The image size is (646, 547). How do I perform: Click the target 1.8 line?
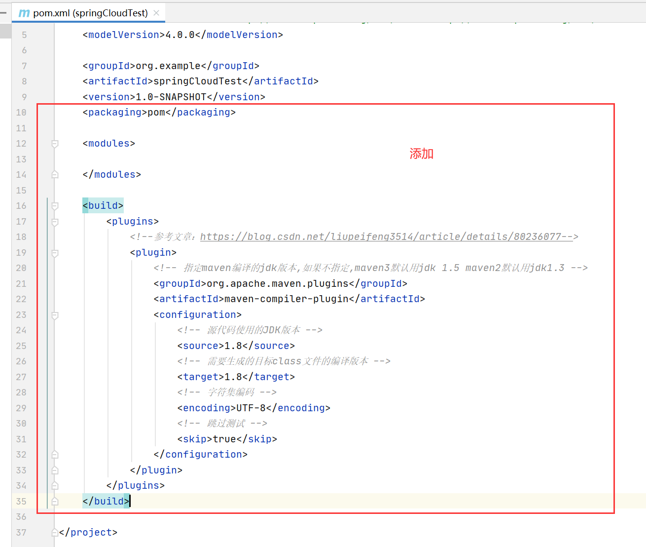coord(236,377)
